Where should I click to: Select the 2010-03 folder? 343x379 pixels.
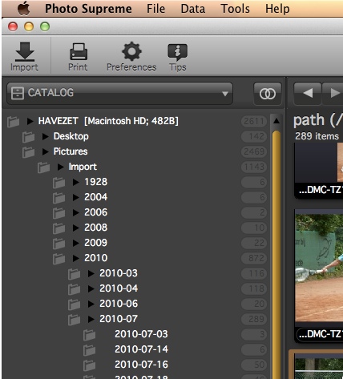[119, 273]
